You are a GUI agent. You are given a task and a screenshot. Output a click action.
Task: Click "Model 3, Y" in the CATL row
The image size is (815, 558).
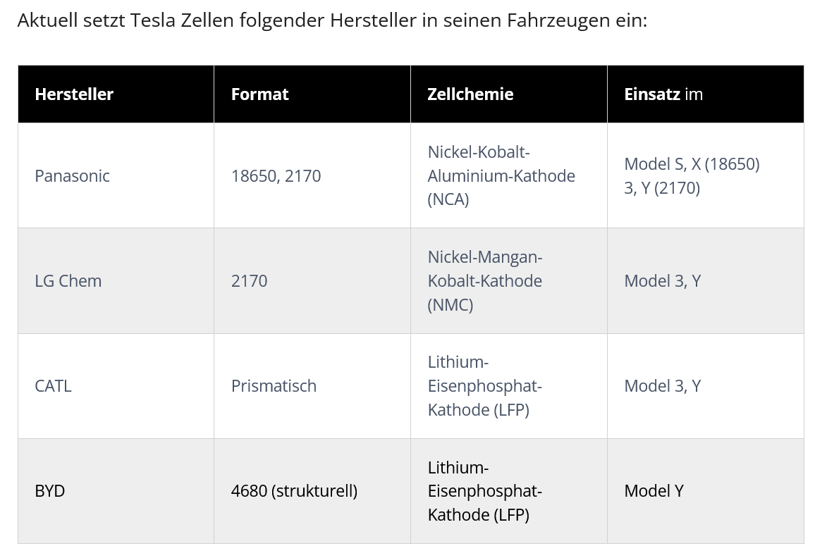(x=662, y=385)
